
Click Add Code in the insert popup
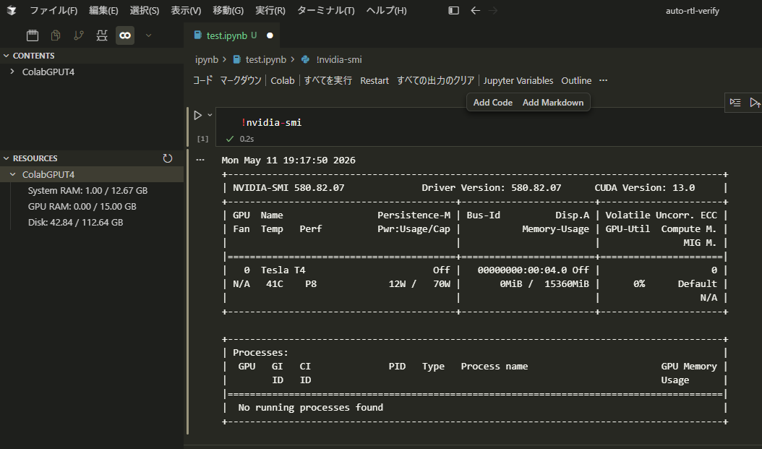[x=493, y=103]
